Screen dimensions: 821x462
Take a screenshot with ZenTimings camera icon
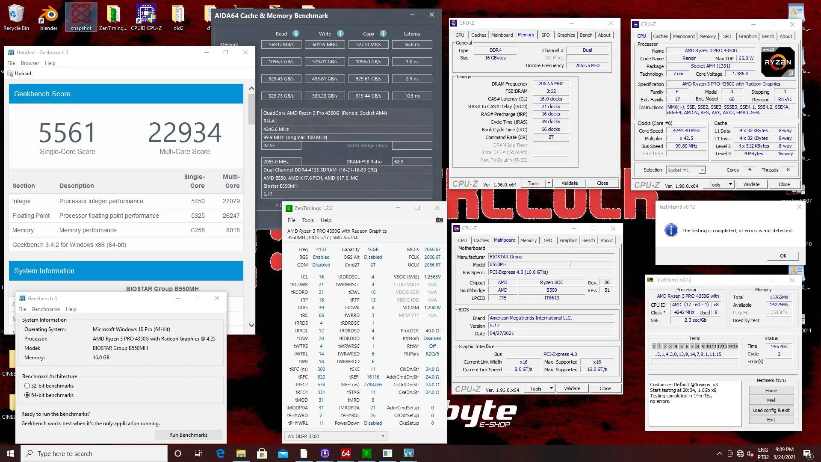click(x=439, y=220)
